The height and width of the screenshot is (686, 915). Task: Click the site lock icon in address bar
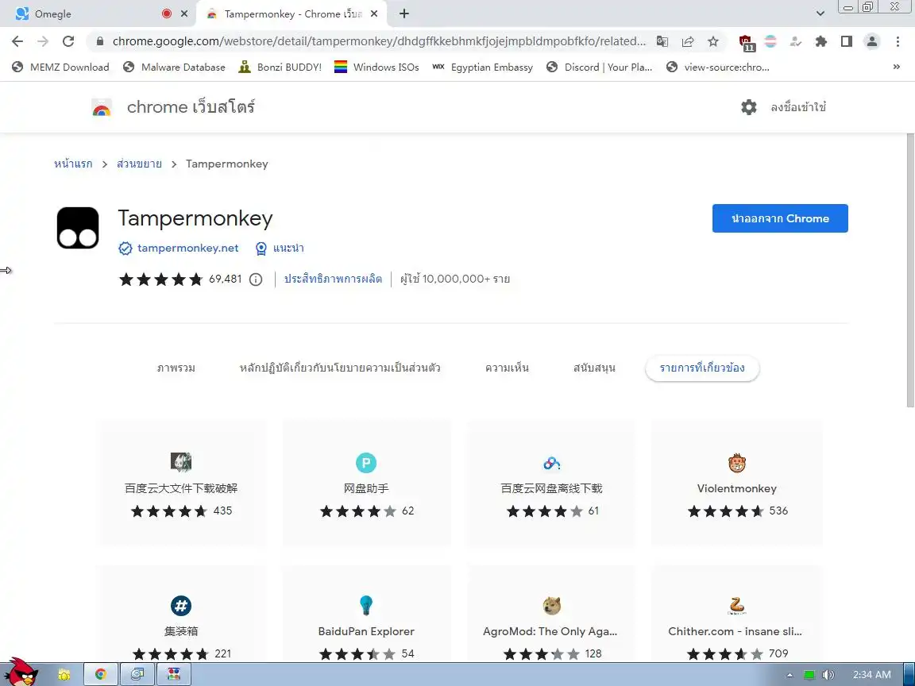100,41
